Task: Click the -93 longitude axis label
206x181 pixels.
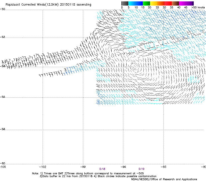Action: [164, 167]
